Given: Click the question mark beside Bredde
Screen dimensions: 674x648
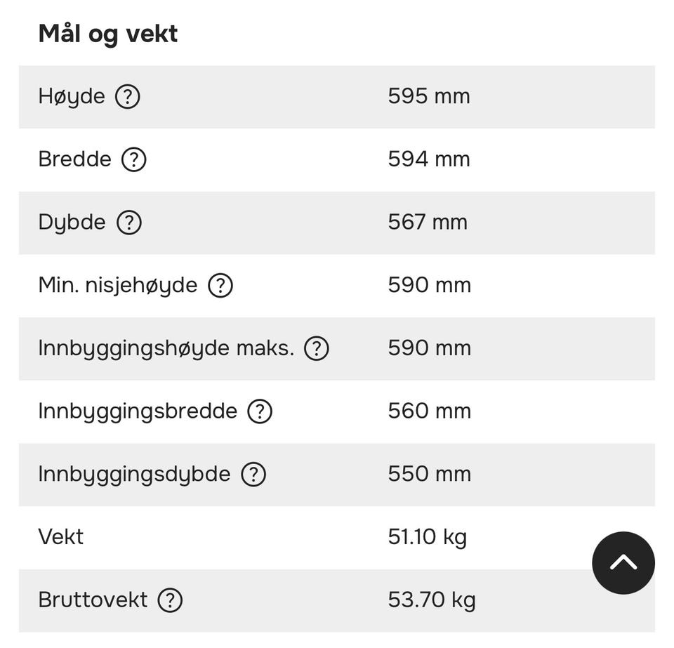Looking at the screenshot, I should tap(133, 159).
